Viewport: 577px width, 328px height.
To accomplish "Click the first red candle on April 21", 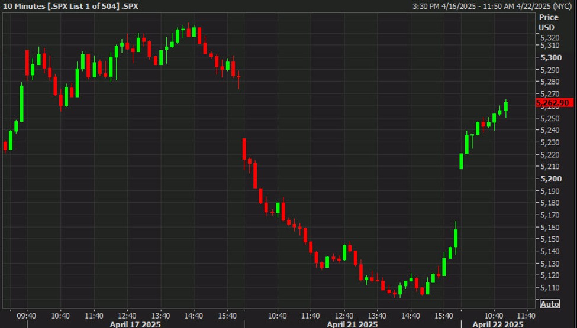I will click(244, 149).
